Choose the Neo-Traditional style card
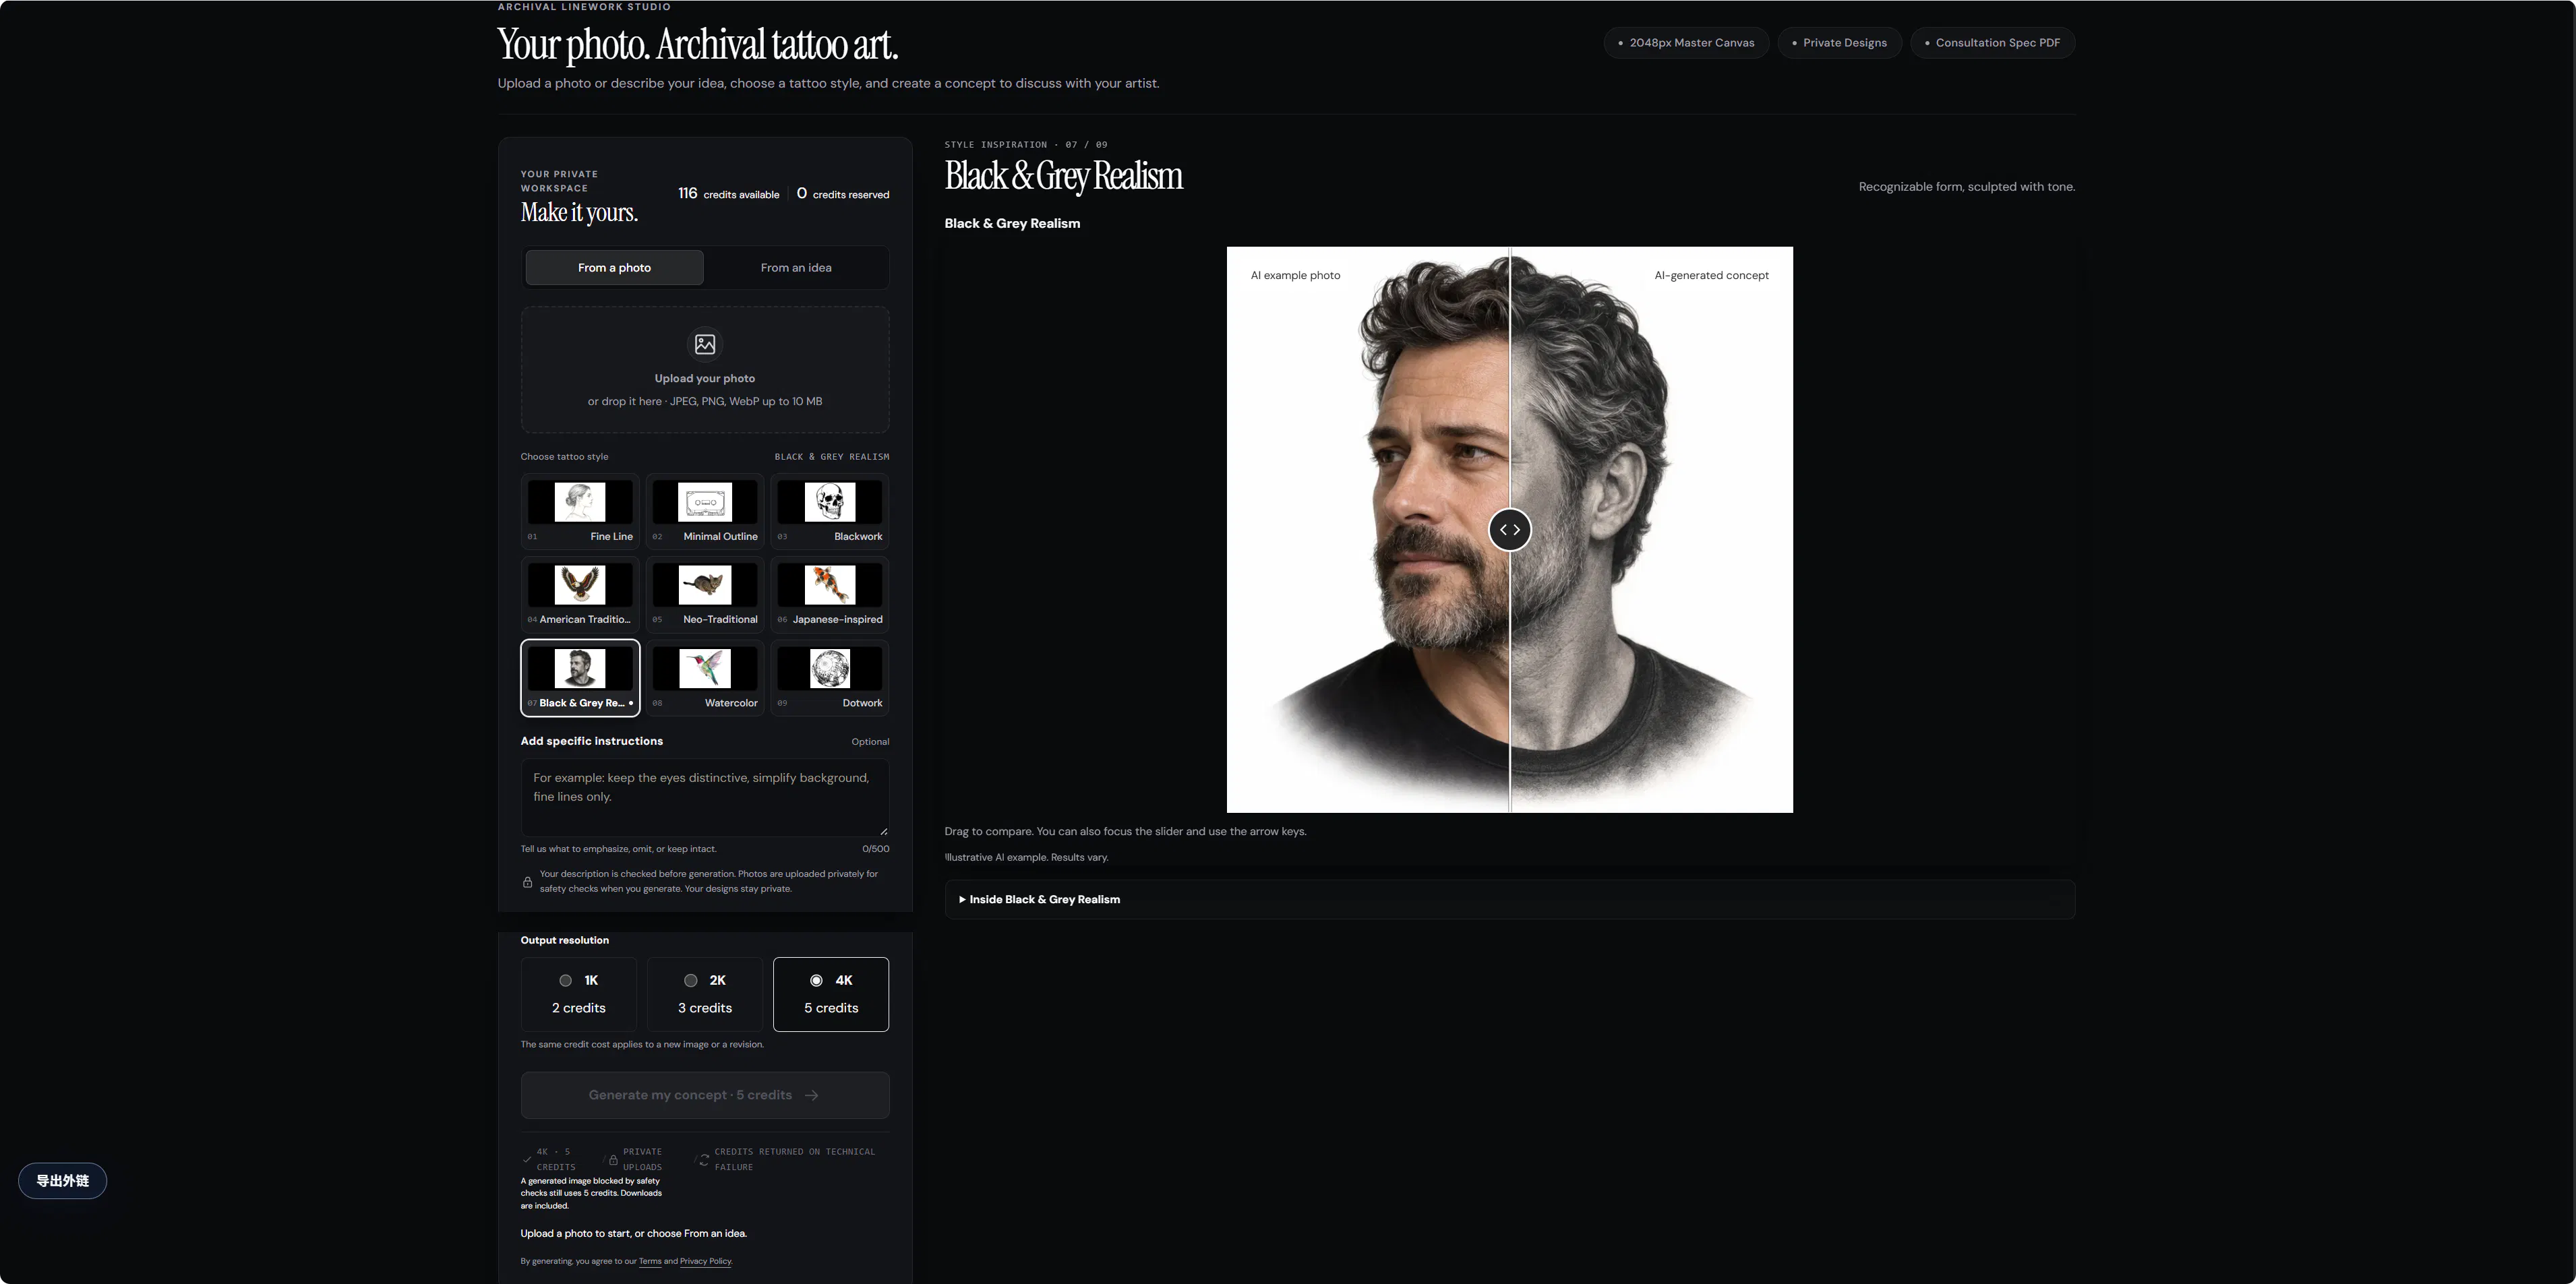The height and width of the screenshot is (1284, 2576). 705,594
